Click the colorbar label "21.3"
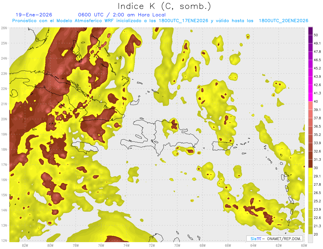Screen dimensions: 323x249 tap(317, 226)
